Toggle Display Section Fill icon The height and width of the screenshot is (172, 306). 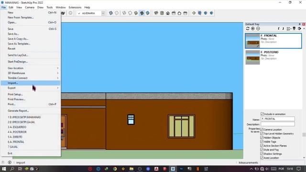tap(211, 13)
